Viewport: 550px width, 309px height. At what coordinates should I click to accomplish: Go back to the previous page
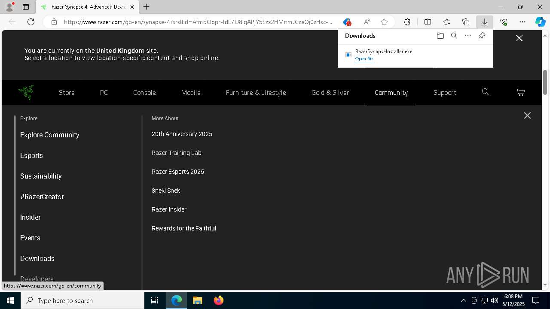pos(12,22)
